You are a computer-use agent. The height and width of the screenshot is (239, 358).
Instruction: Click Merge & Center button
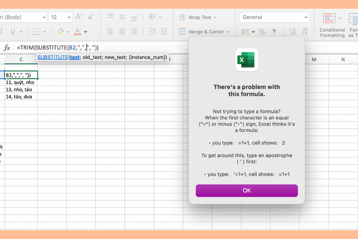tap(201, 31)
